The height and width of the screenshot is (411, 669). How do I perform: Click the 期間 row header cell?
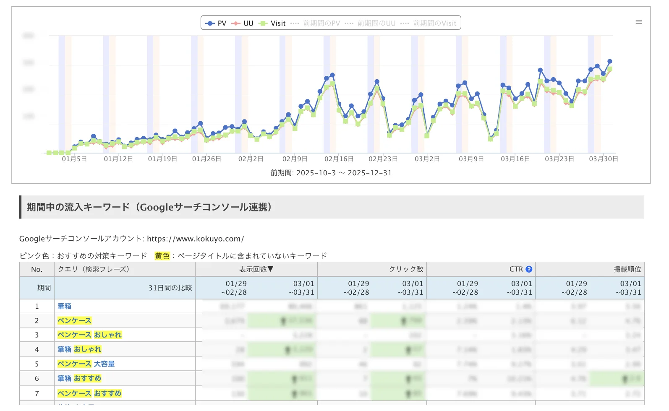[x=37, y=288]
